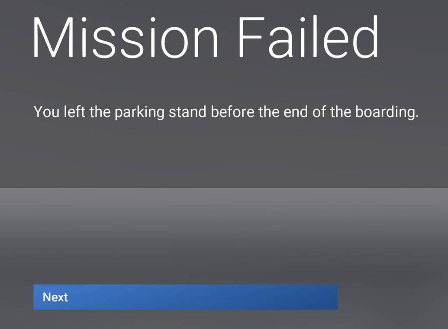
Task: Click below the Next button
Action: pyautogui.click(x=185, y=321)
